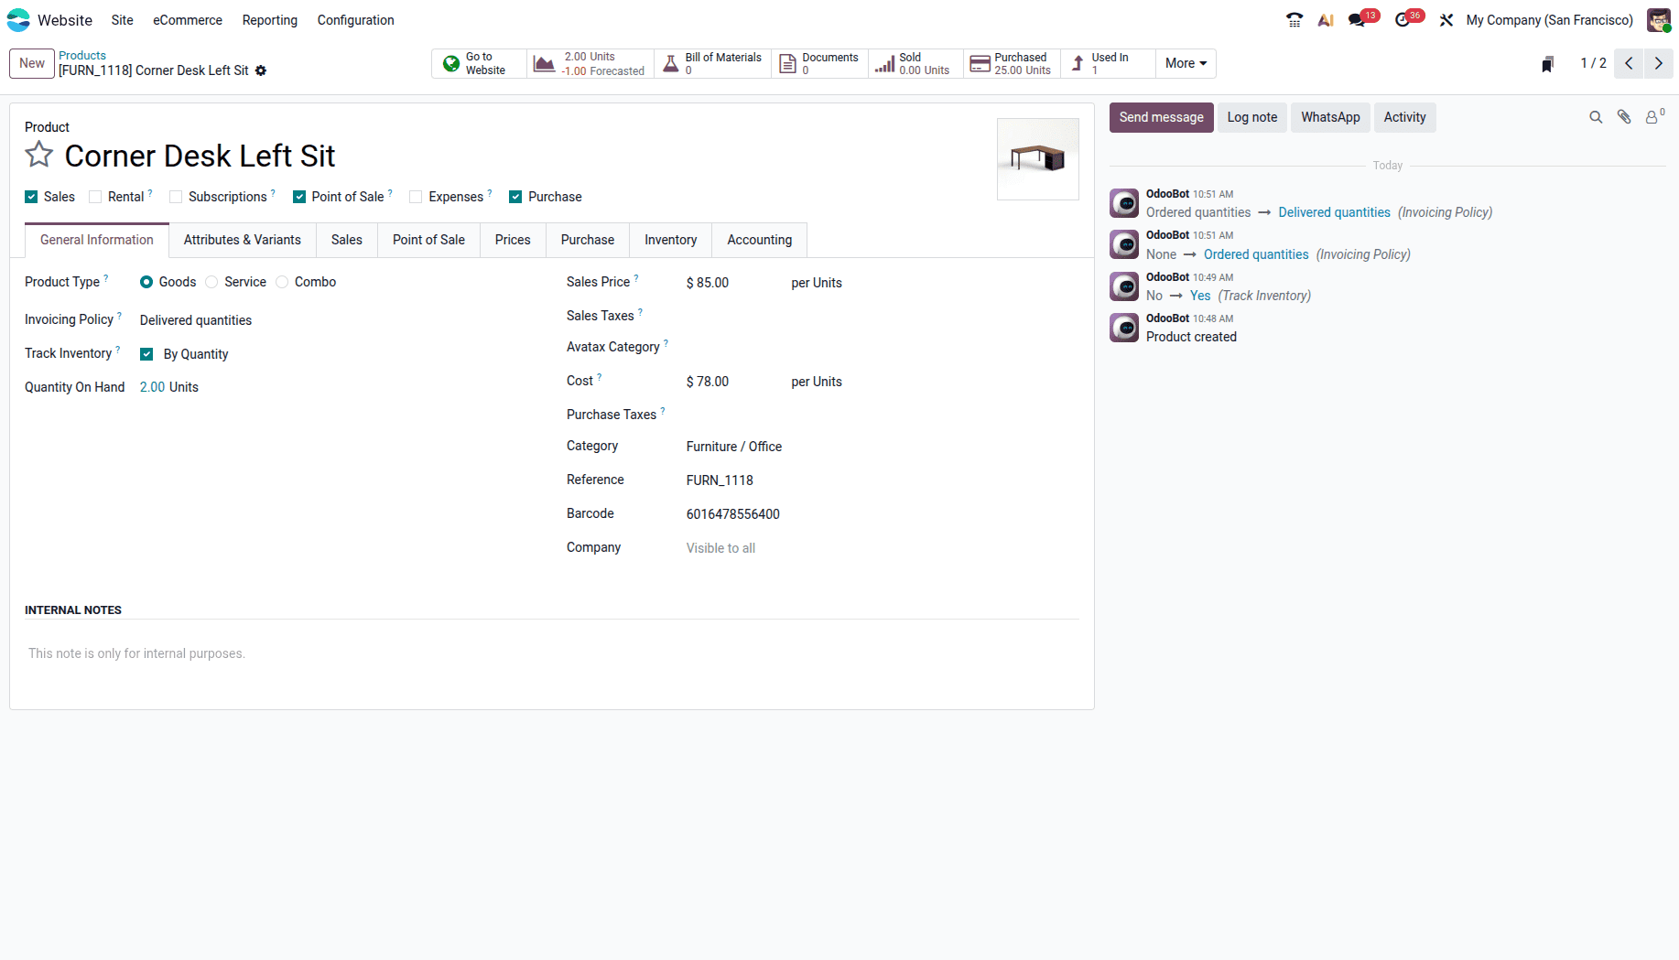The height and width of the screenshot is (960, 1679).
Task: Open the Documents stat button
Action: click(x=819, y=63)
